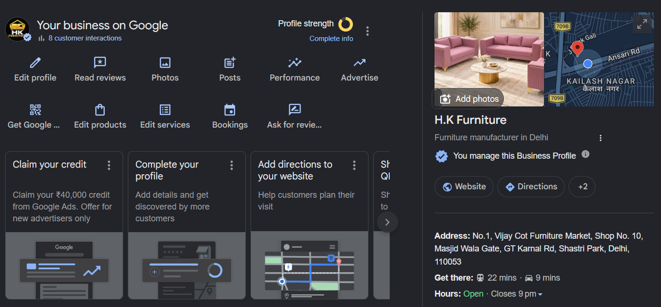Open the Posts icon
Image resolution: width=661 pixels, height=307 pixels.
point(230,63)
